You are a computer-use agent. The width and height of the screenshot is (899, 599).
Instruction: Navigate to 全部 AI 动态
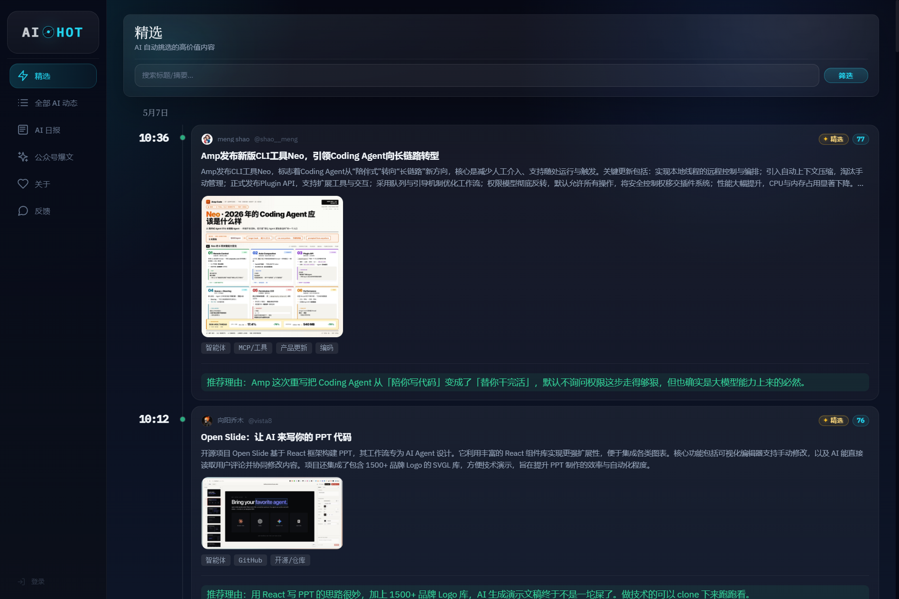pos(53,103)
